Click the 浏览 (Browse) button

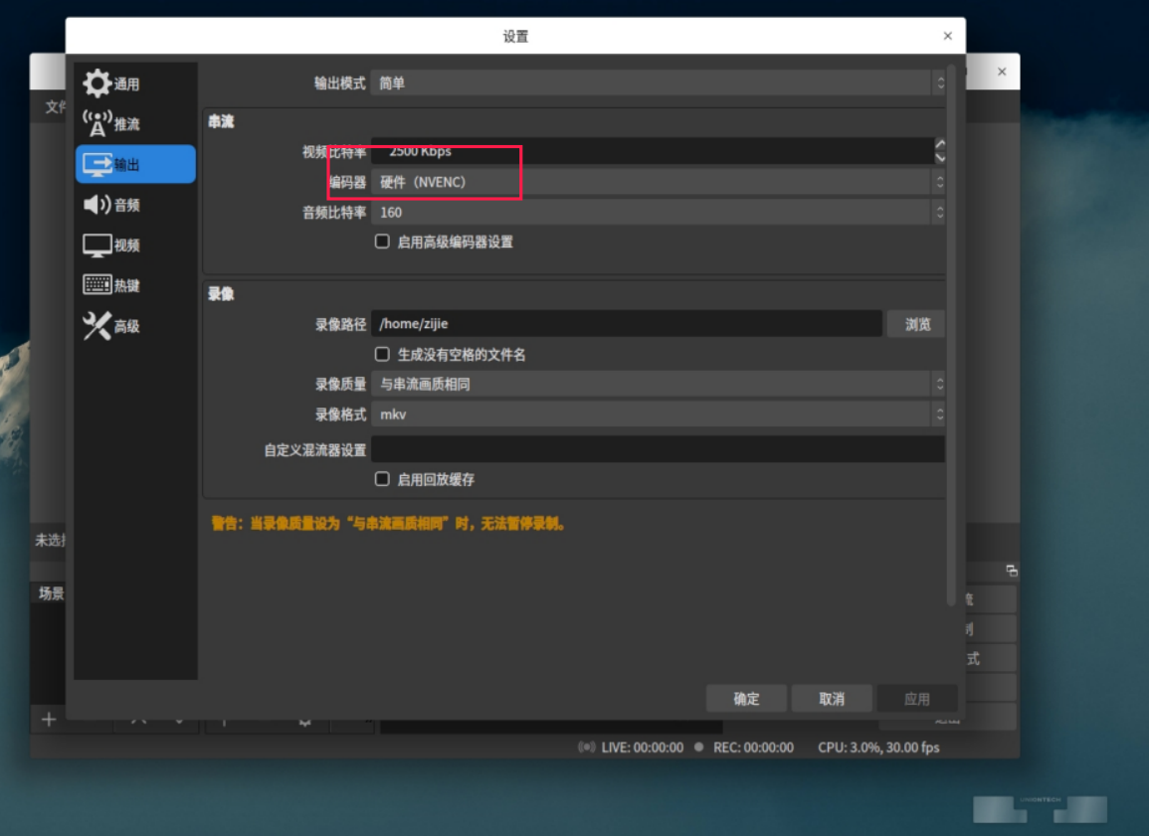click(x=915, y=324)
